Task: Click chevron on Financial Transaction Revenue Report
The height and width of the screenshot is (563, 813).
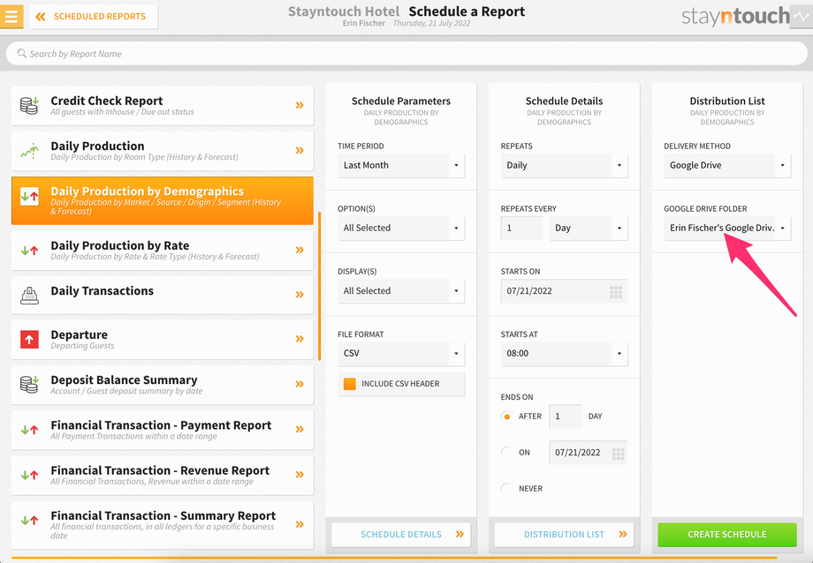Action: point(300,474)
